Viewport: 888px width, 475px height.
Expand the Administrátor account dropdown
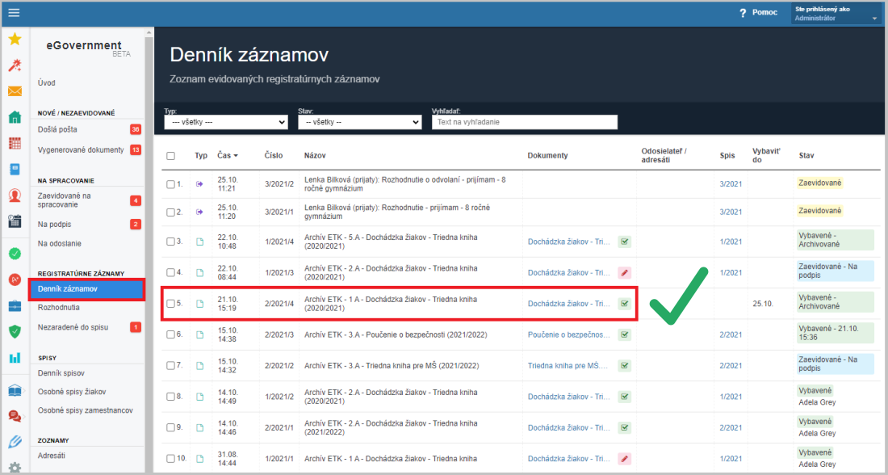click(x=836, y=14)
